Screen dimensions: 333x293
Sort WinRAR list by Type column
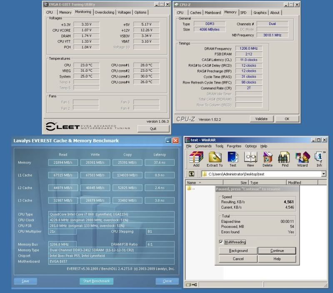pyautogui.click(x=268, y=183)
